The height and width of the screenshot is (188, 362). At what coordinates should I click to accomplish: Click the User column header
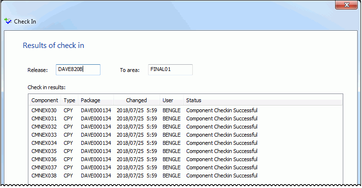(172, 100)
